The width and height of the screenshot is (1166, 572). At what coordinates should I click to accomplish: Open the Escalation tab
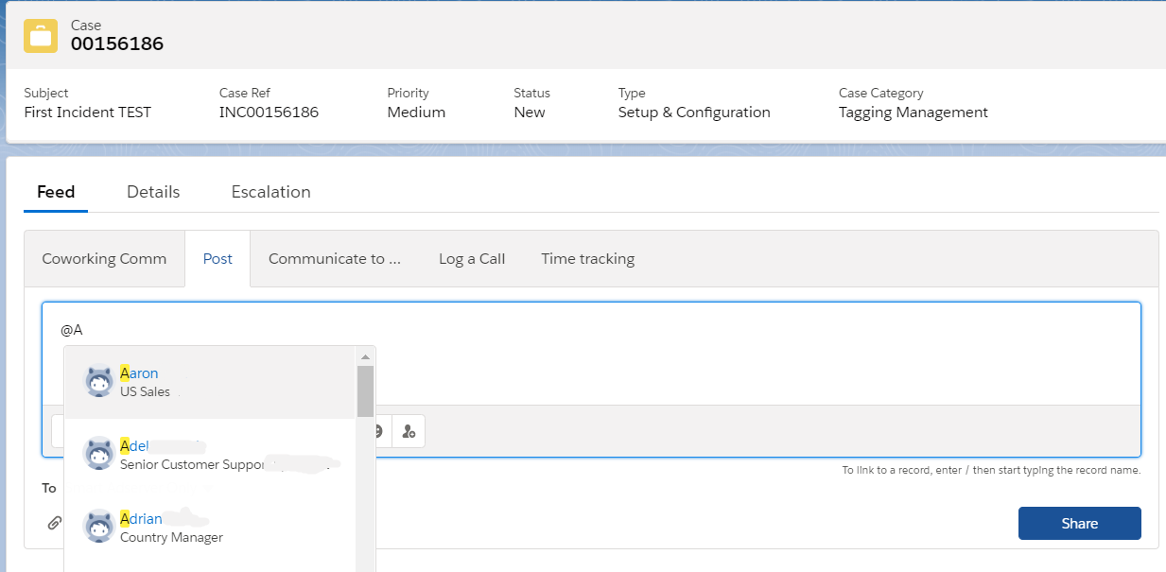[x=270, y=192]
